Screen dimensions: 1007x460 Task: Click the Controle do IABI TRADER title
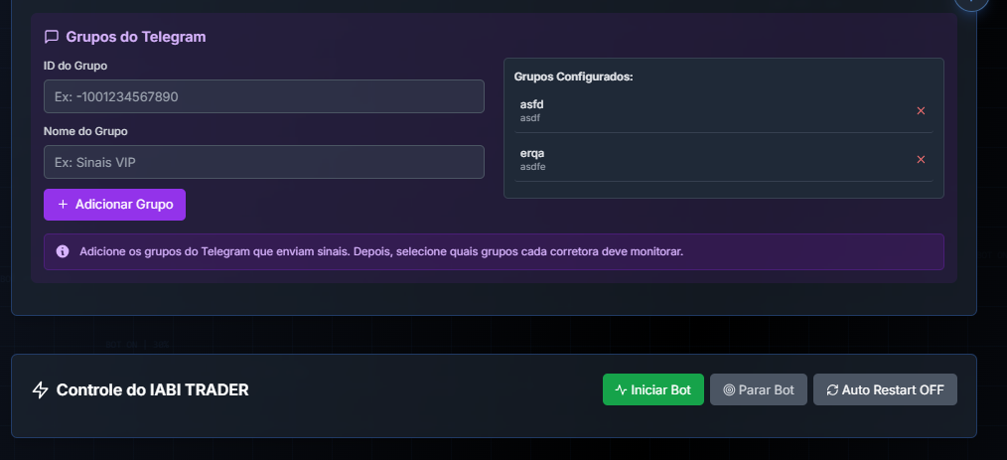coord(152,390)
